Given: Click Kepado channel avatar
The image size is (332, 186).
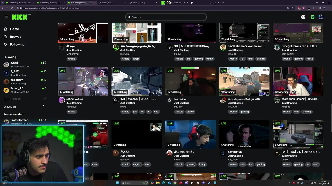Looking at the screenshot, I should pyautogui.click(x=277, y=100).
